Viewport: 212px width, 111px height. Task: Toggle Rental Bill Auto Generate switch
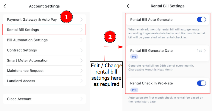click(x=201, y=20)
